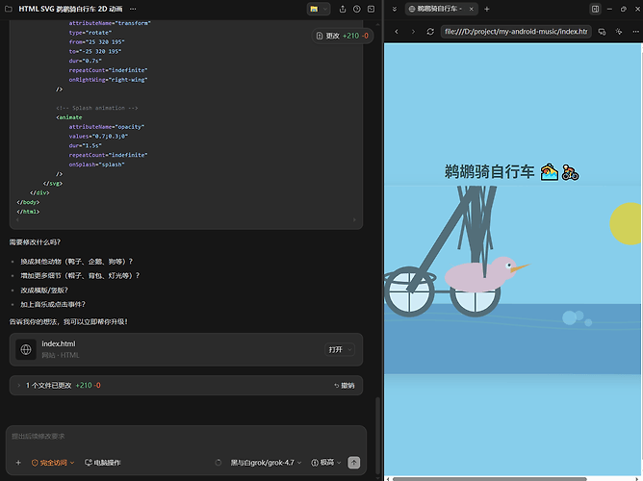Image resolution: width=643 pixels, height=481 pixels.
Task: Go back in the browser
Action: (397, 32)
